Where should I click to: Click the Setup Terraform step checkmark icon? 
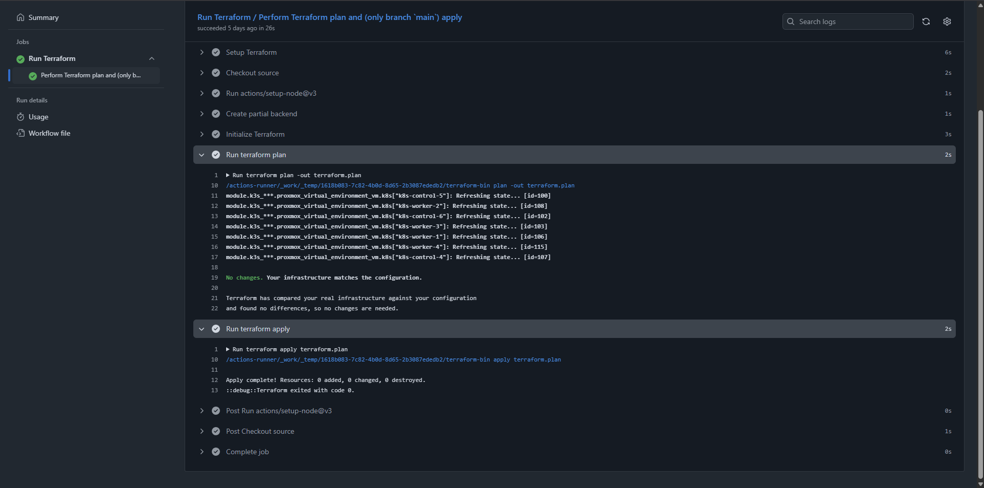[216, 52]
